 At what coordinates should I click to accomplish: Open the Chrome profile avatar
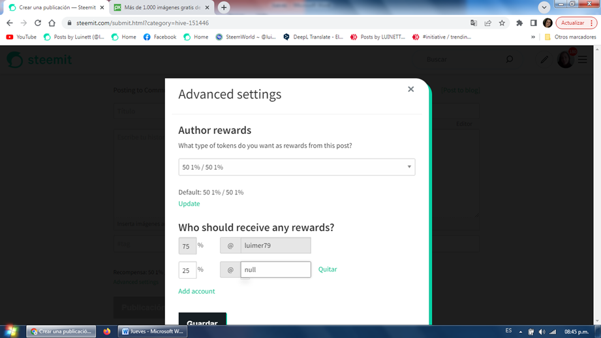(x=547, y=23)
